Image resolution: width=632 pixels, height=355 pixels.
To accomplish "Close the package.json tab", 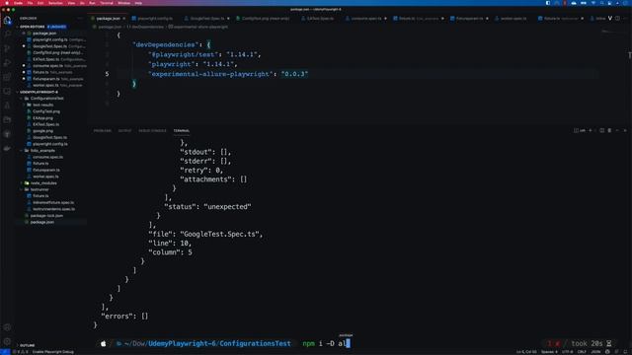I will tap(124, 19).
